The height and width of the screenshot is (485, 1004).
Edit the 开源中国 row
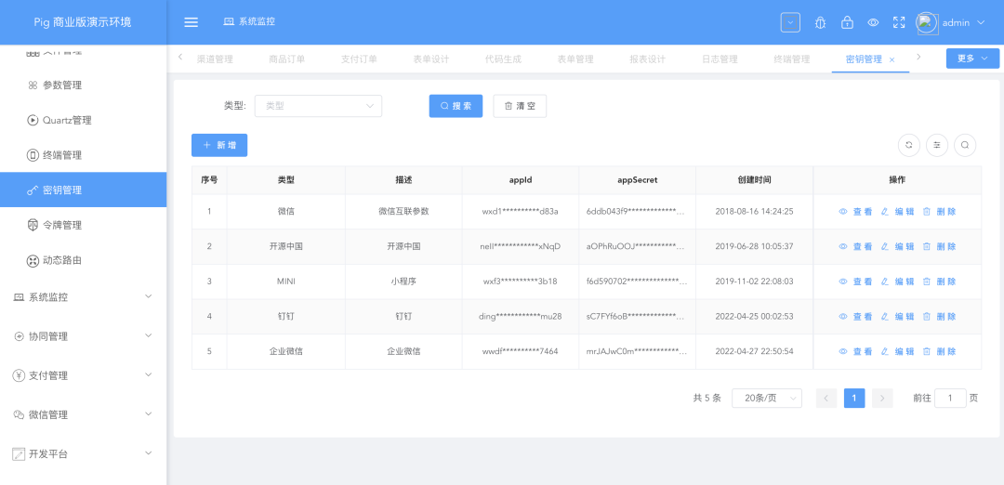[898, 246]
